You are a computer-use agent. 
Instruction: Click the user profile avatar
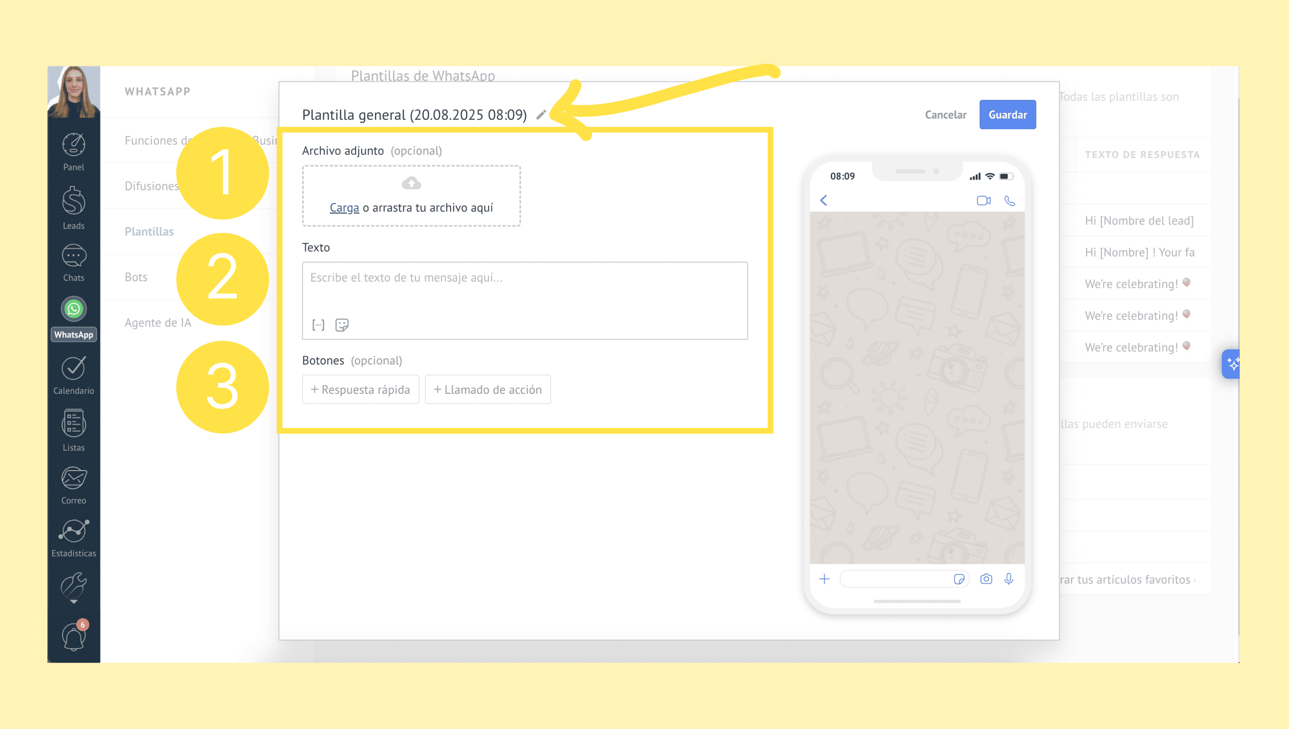pyautogui.click(x=73, y=92)
